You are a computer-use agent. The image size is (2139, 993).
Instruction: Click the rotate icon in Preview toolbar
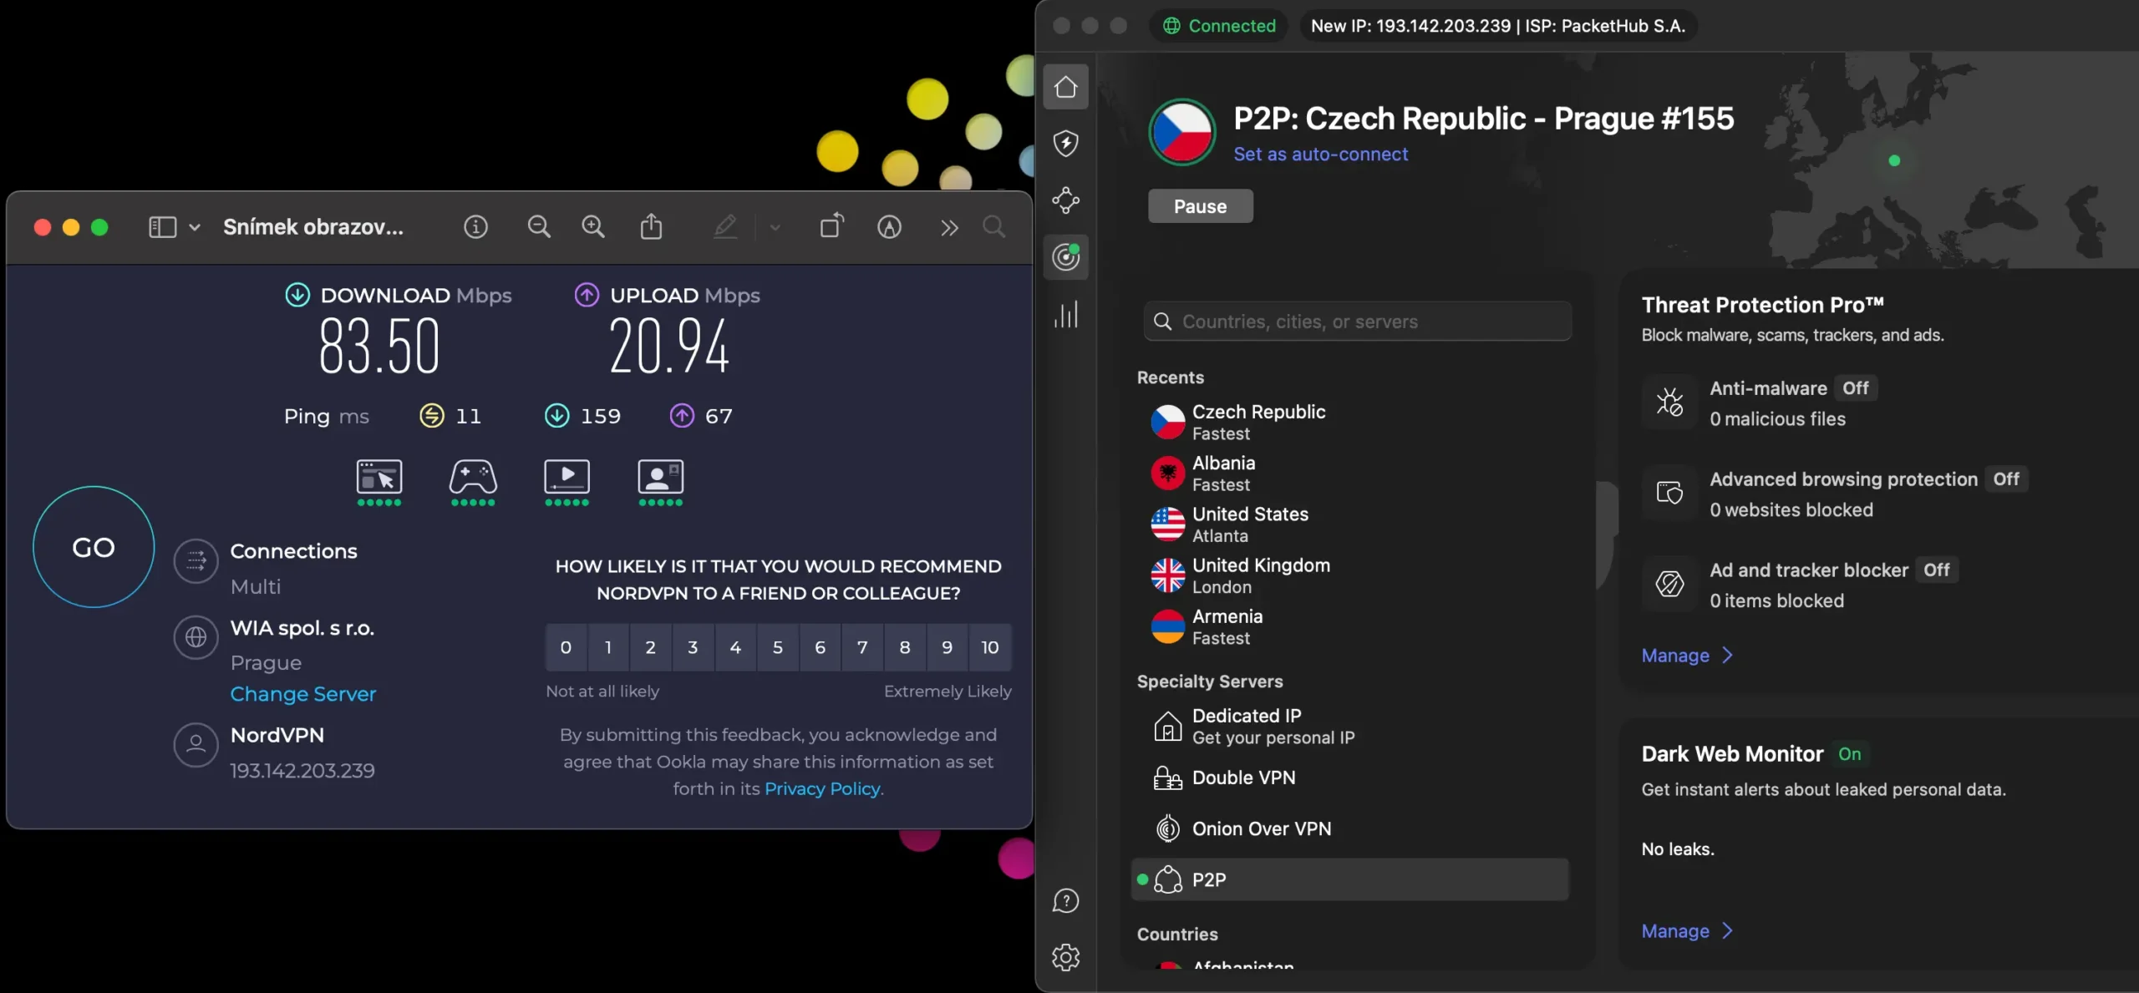(831, 226)
